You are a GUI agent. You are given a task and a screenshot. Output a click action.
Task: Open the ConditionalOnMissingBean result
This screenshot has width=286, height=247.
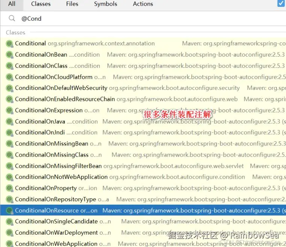[x=143, y=144]
